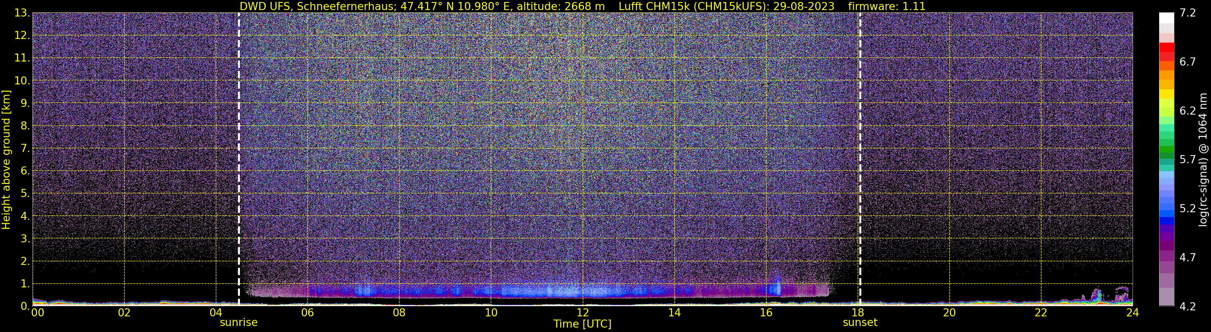The height and width of the screenshot is (332, 1211).
Task: Pick the bright blue band on the colorbar
Action: pos(1166,213)
